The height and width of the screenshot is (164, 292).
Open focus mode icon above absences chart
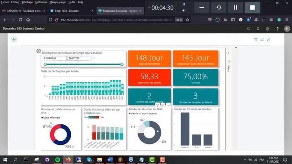click(163, 105)
